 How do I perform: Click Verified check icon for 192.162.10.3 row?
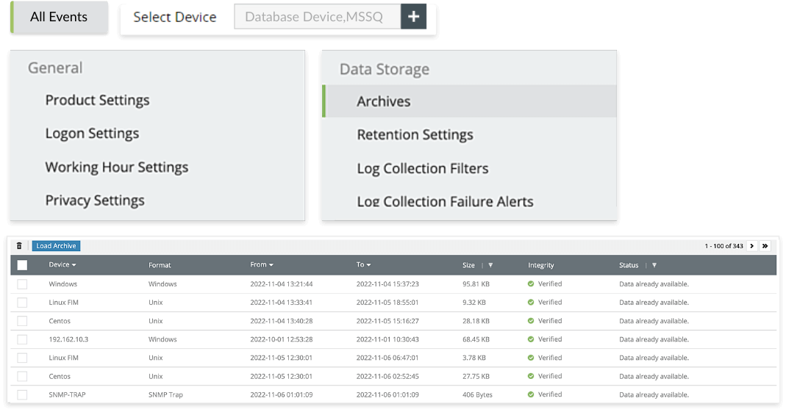pos(531,339)
